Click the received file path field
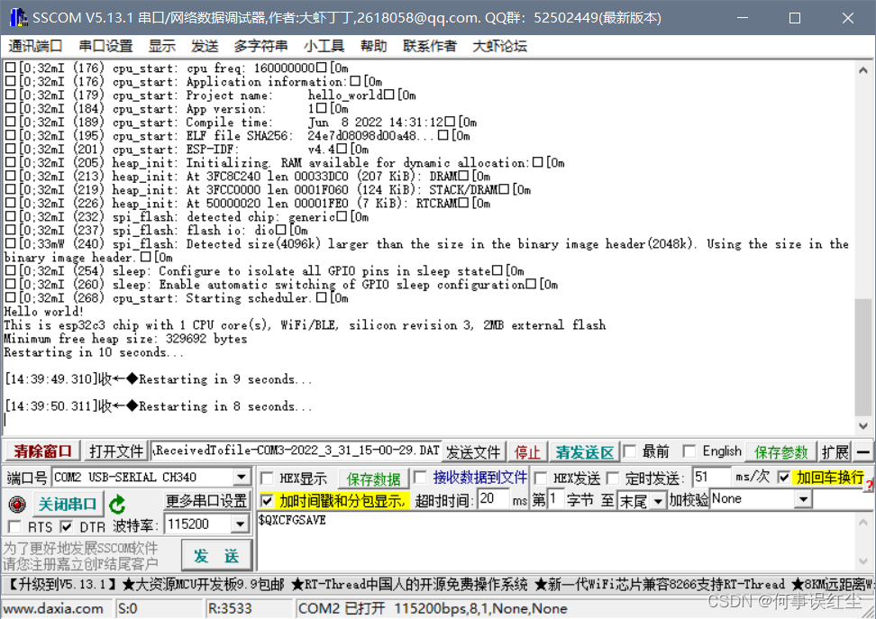This screenshot has height=619, width=876. click(x=297, y=451)
